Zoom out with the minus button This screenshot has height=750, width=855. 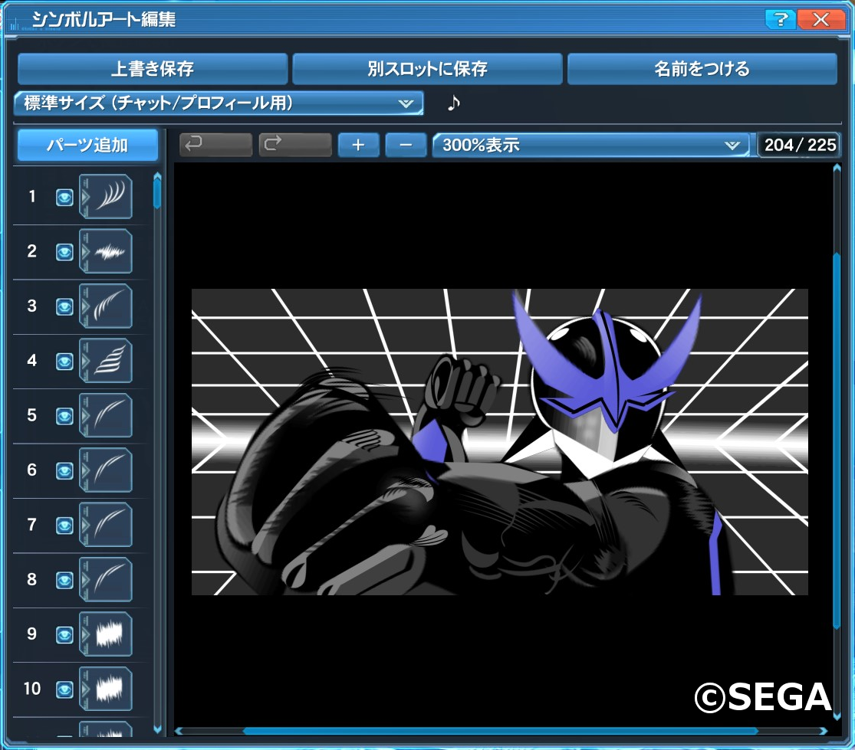(x=406, y=145)
